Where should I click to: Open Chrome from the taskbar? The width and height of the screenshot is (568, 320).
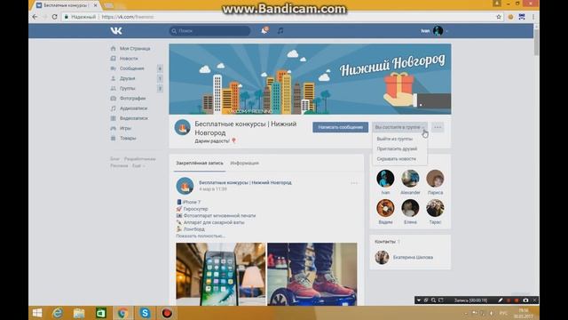click(122, 313)
